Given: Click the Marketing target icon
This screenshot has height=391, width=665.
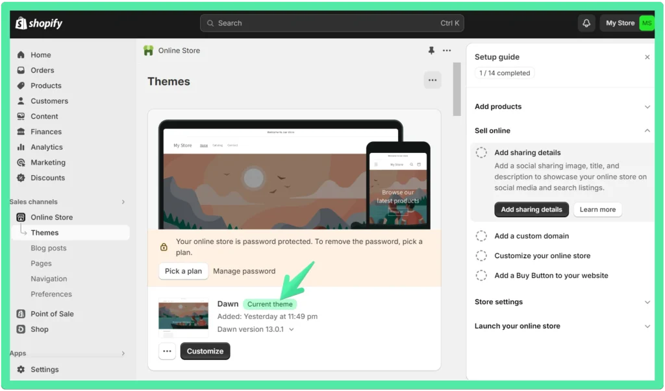Looking at the screenshot, I should [21, 162].
